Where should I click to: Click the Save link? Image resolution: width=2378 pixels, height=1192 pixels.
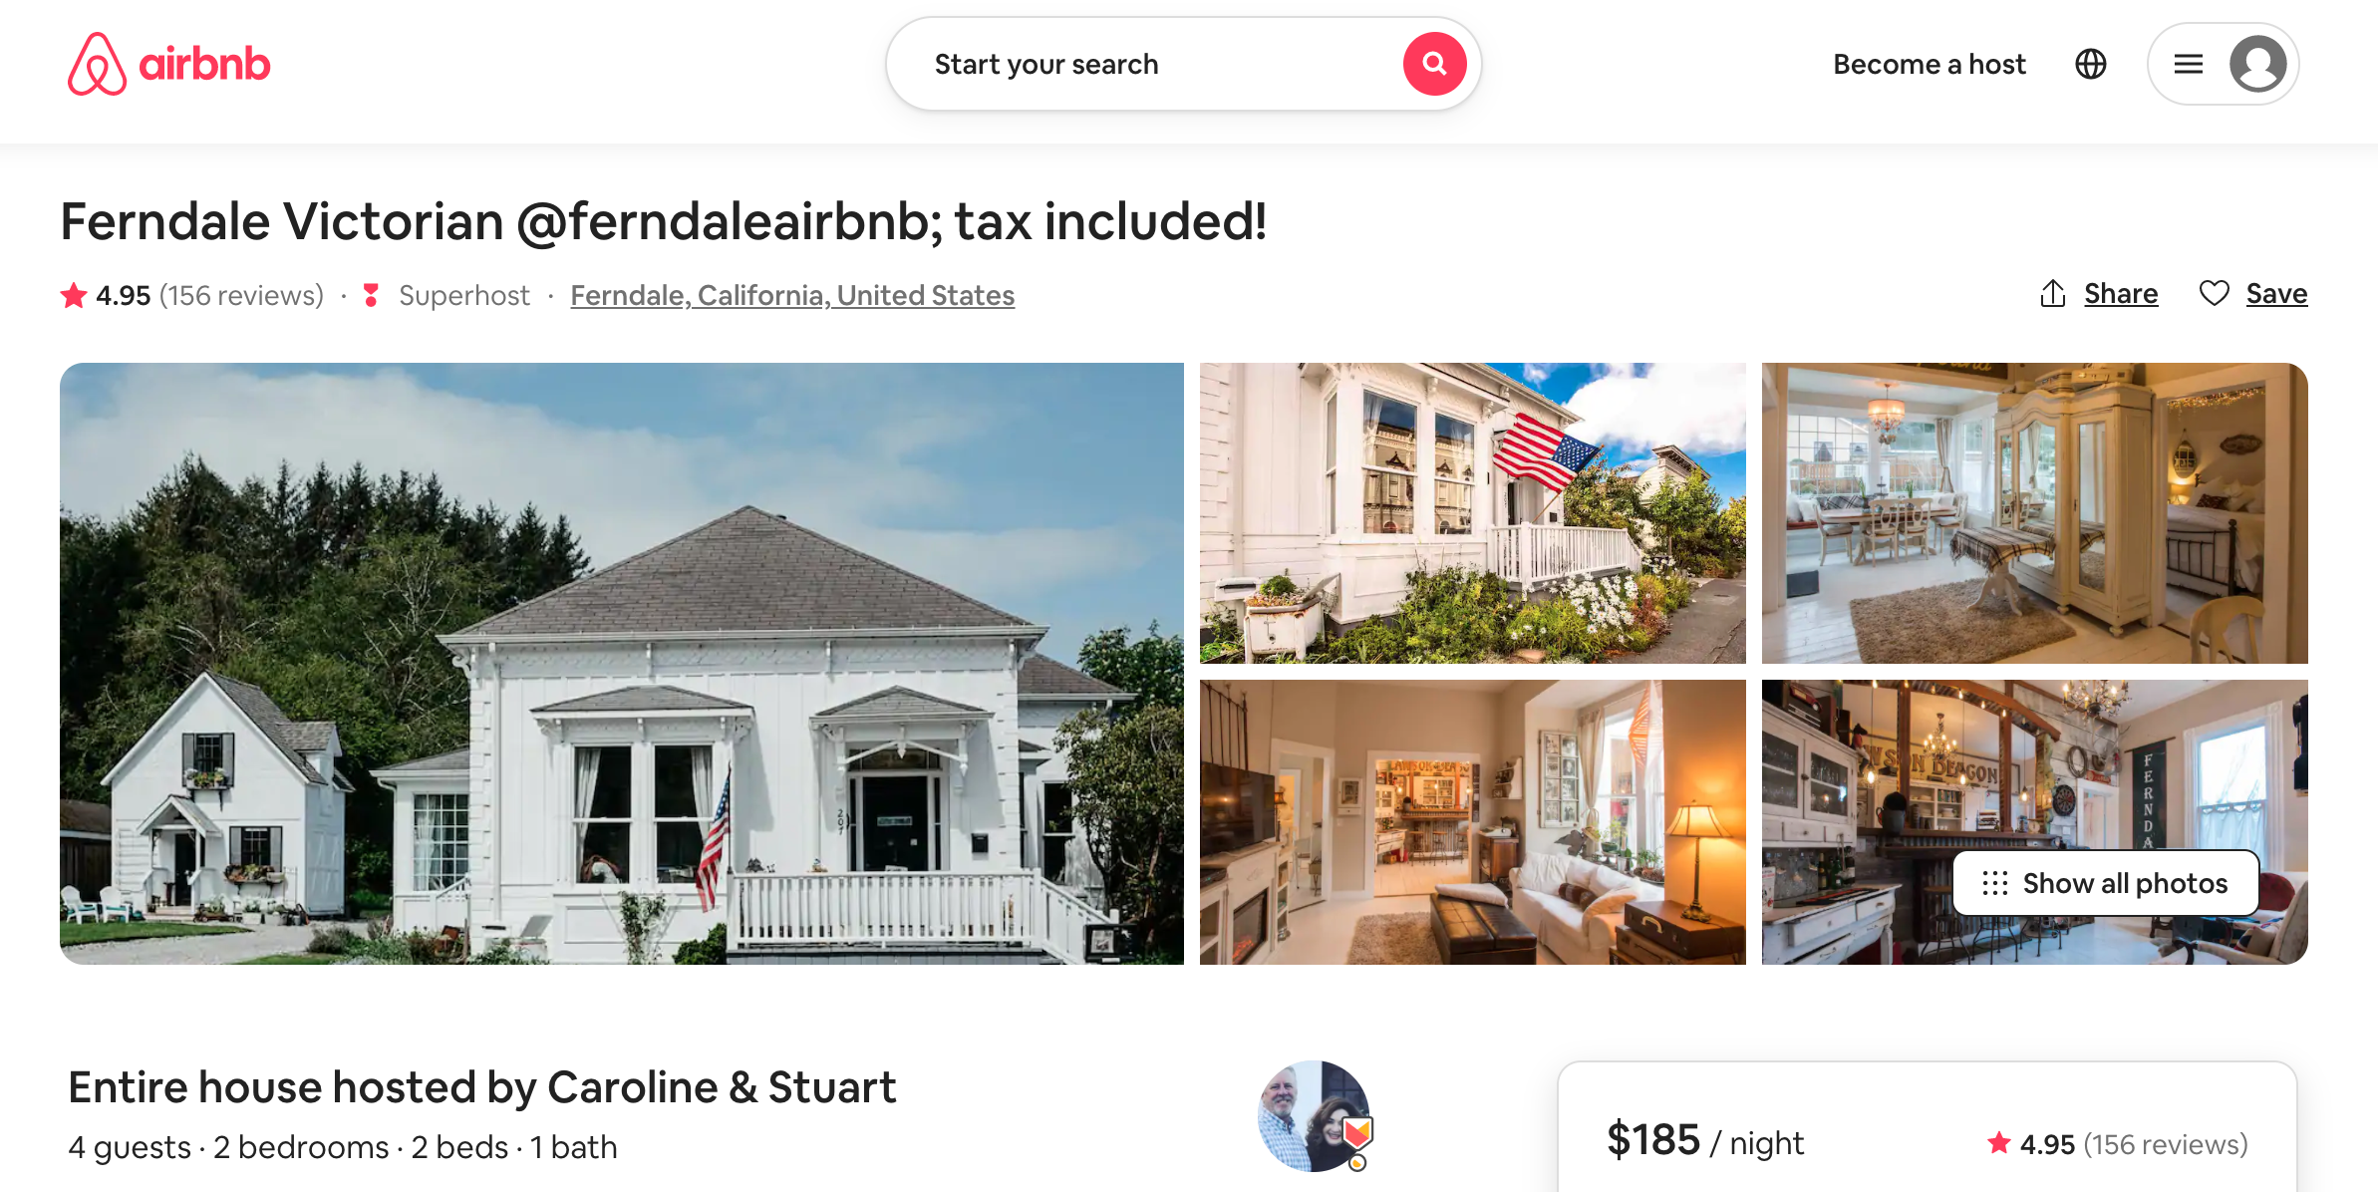tap(2276, 293)
